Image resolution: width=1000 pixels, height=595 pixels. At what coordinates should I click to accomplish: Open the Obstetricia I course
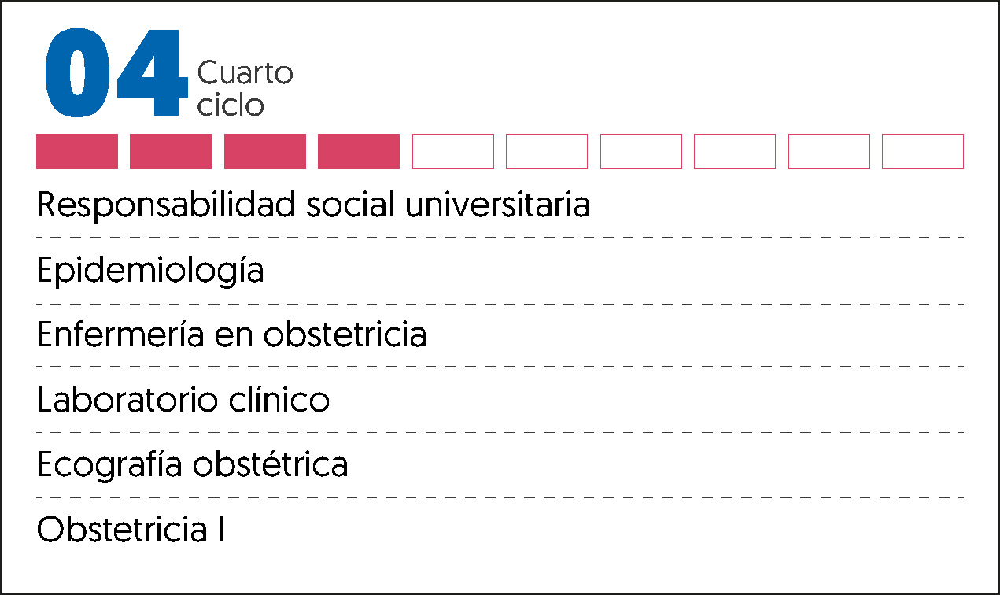click(131, 530)
